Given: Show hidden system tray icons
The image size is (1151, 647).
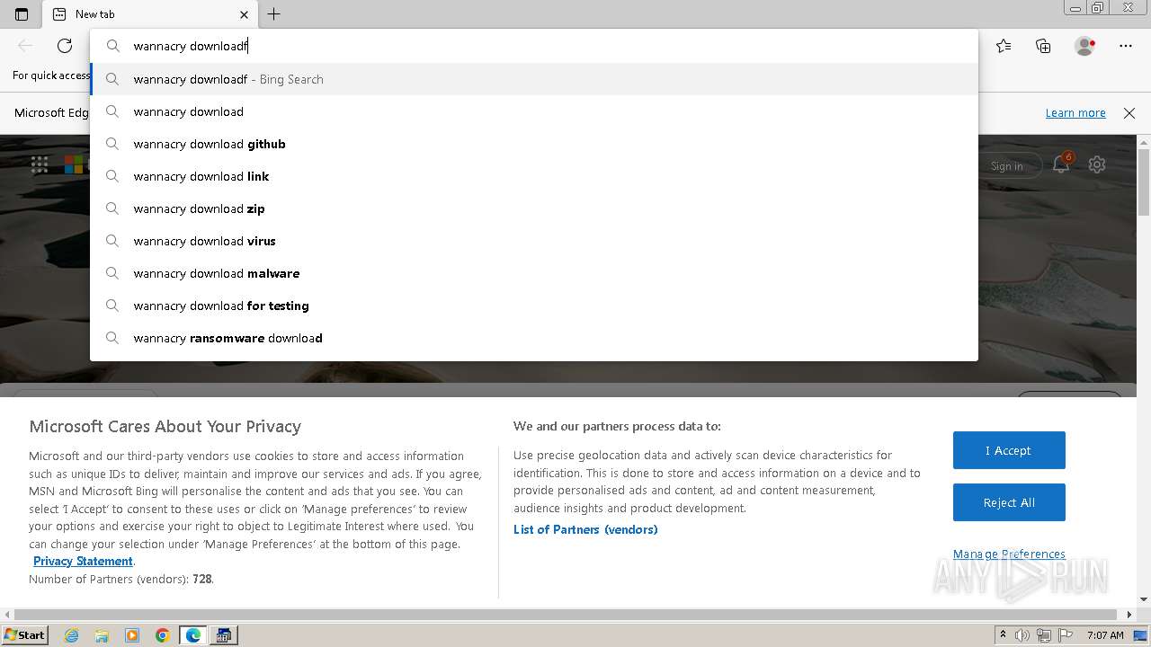Looking at the screenshot, I should point(1003,635).
